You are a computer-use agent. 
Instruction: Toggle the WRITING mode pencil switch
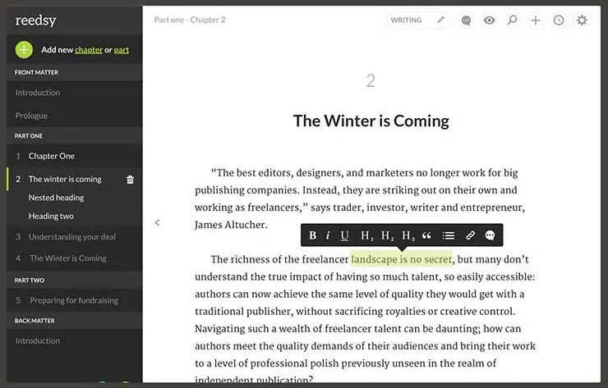pyautogui.click(x=440, y=21)
